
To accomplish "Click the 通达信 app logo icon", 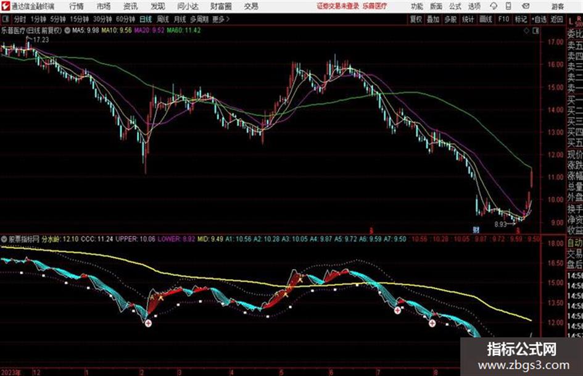I will pyautogui.click(x=6, y=6).
